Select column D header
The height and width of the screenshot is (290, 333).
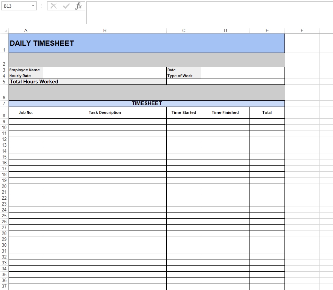[225, 30]
